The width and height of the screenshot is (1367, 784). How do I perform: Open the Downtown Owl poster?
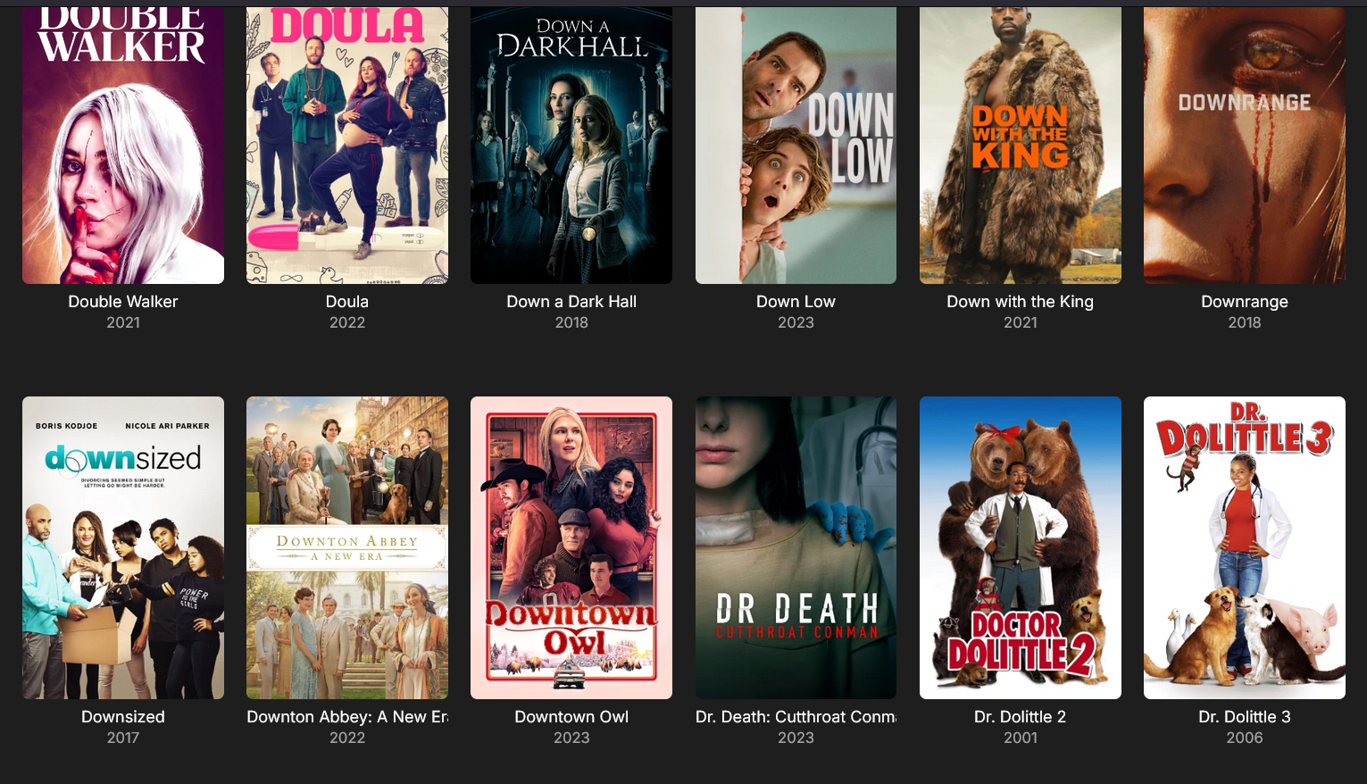point(571,547)
